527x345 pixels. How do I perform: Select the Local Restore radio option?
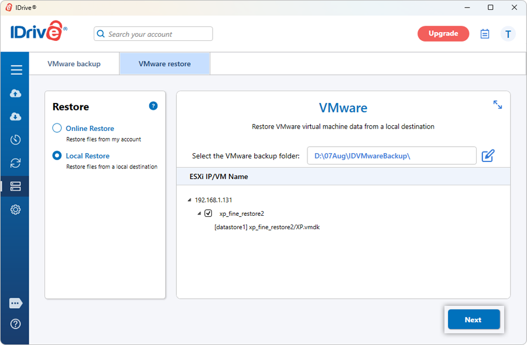(57, 156)
